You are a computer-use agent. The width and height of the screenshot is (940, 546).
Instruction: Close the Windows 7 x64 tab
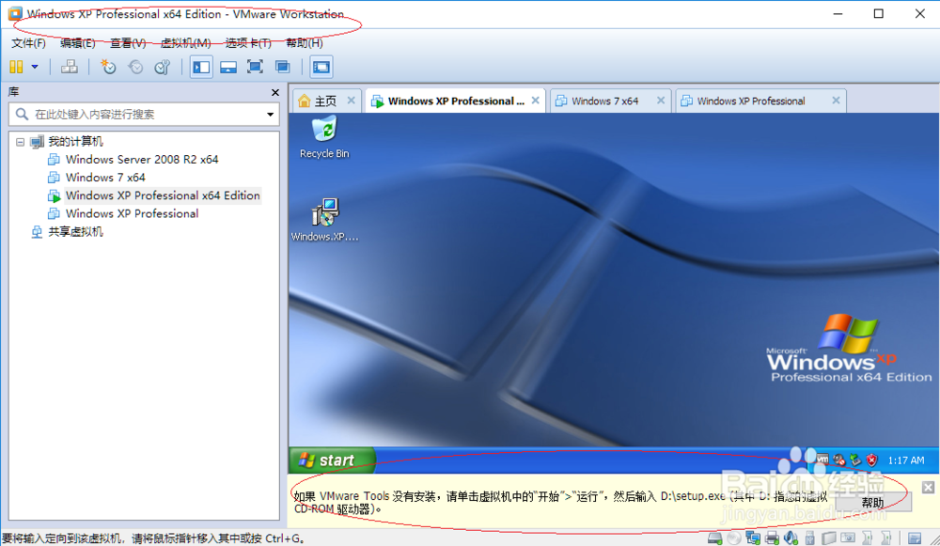(x=661, y=101)
